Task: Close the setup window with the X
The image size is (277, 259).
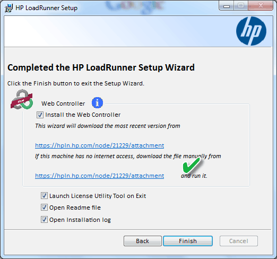Action: coord(261,6)
